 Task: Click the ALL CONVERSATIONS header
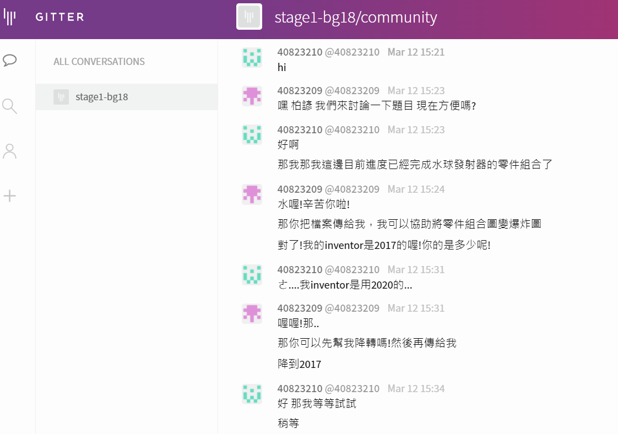pyautogui.click(x=99, y=62)
